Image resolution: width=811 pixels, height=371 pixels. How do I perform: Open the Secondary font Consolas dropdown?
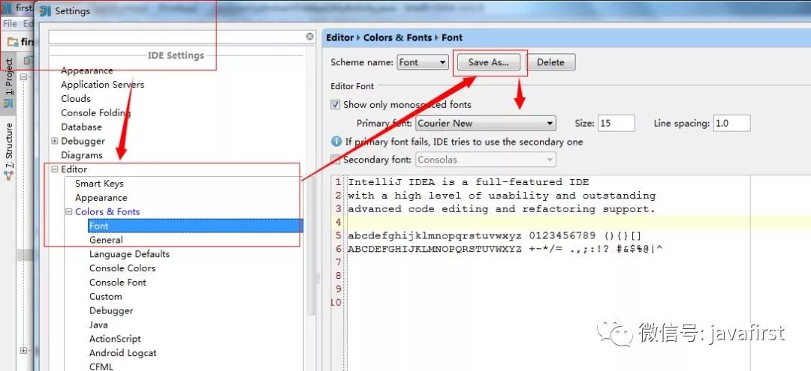pyautogui.click(x=486, y=160)
